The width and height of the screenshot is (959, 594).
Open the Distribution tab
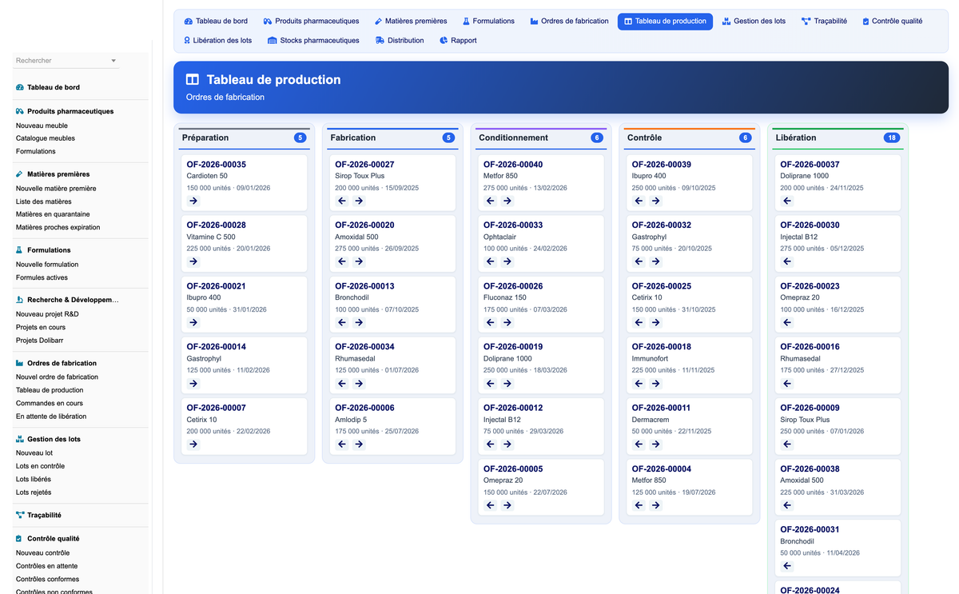[x=400, y=41]
